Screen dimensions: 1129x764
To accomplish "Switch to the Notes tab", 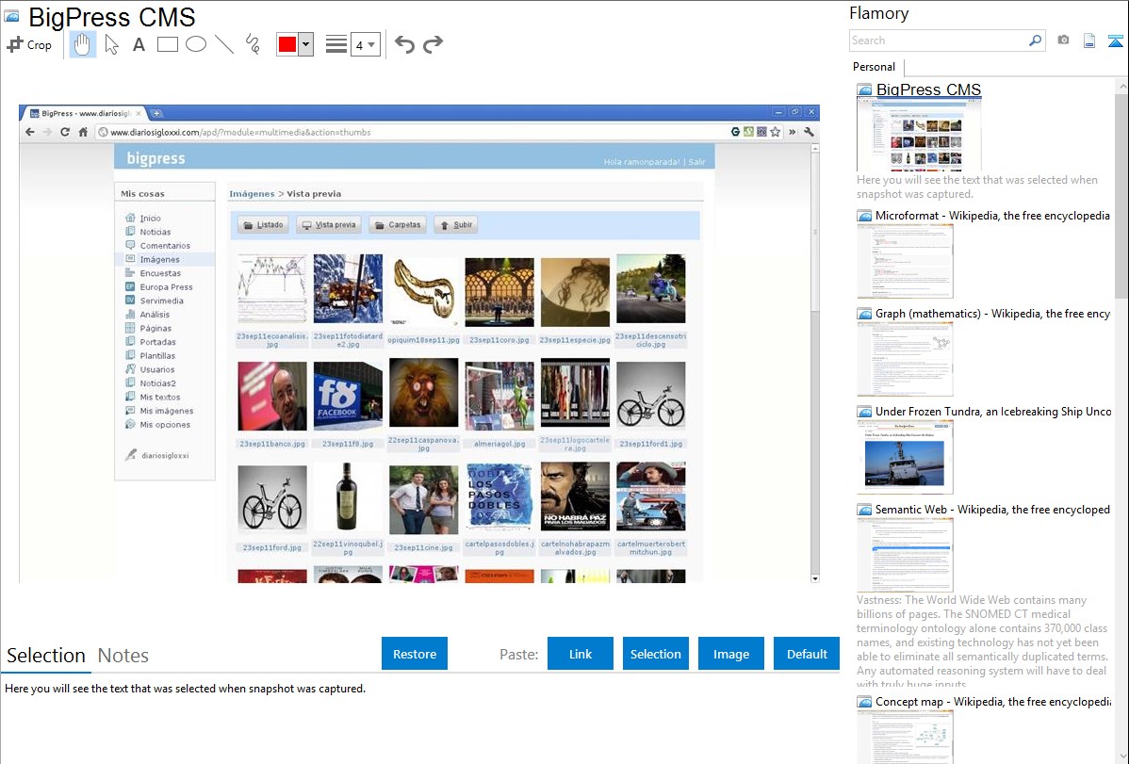I will (123, 656).
